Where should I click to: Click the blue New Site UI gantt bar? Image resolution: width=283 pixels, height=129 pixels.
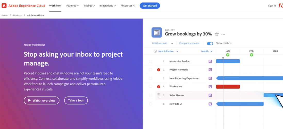[x=240, y=104]
